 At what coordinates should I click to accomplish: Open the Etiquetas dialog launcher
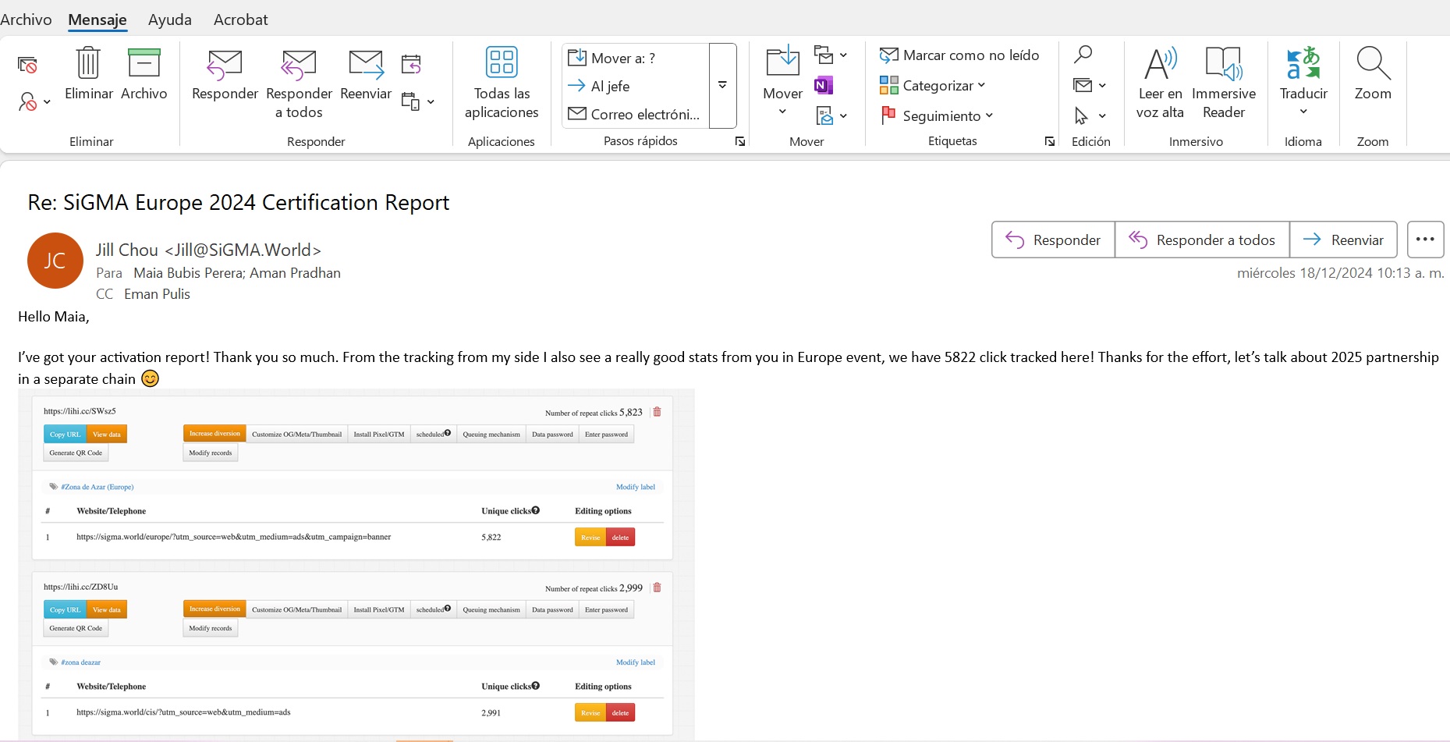[1050, 141]
